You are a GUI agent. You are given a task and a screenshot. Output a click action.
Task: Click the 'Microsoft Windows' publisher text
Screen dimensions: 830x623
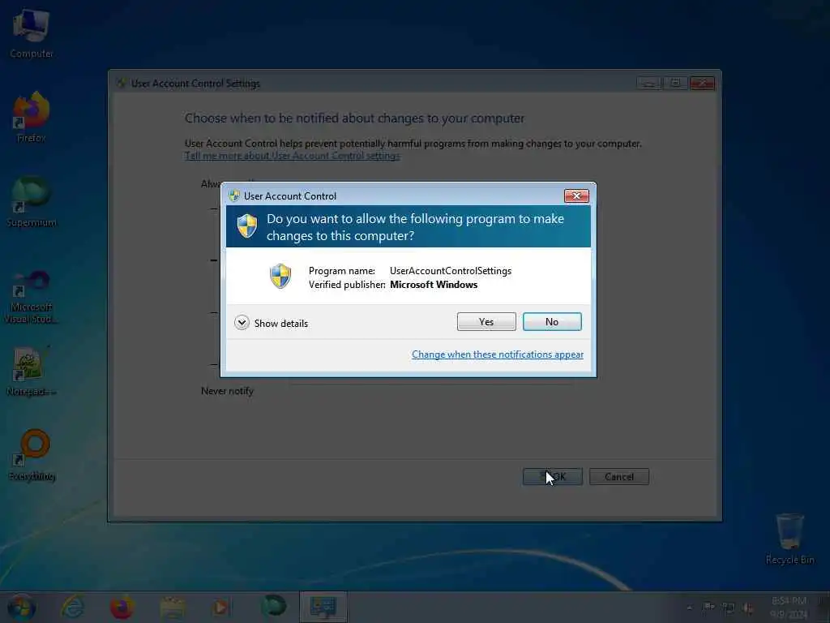click(434, 285)
